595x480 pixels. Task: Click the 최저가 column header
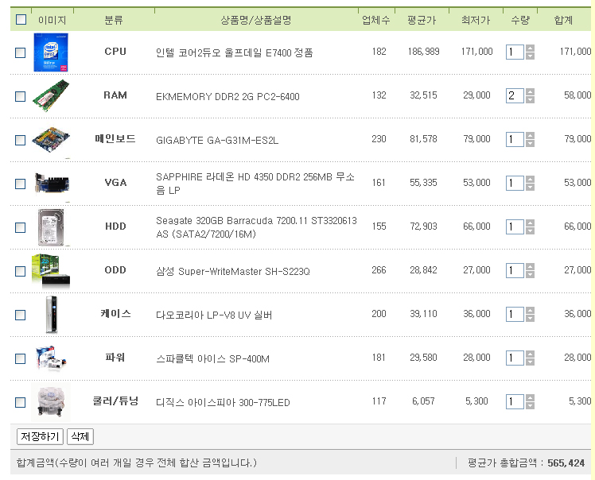476,20
